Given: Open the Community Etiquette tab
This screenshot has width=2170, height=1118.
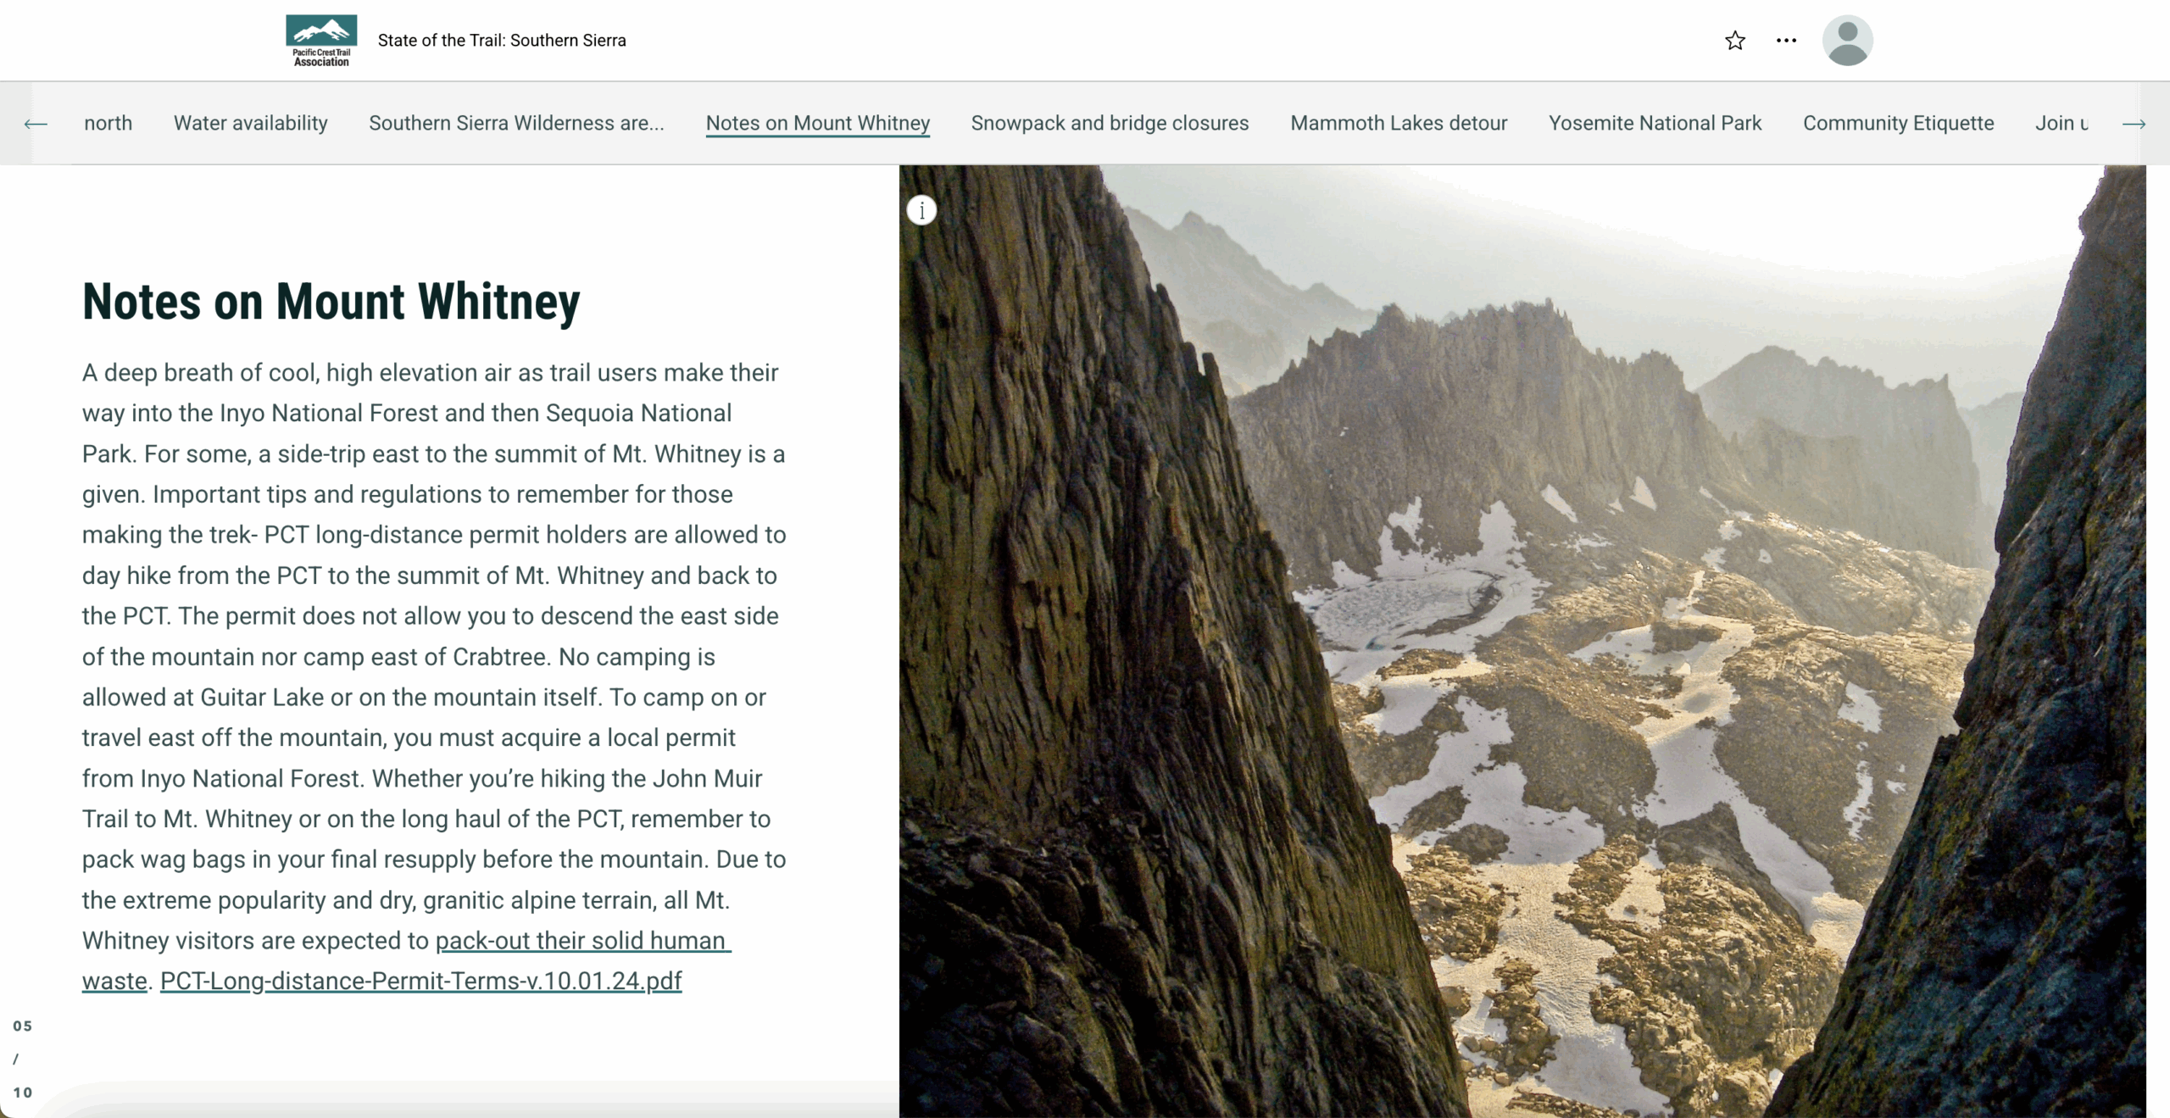Looking at the screenshot, I should [x=1898, y=123].
